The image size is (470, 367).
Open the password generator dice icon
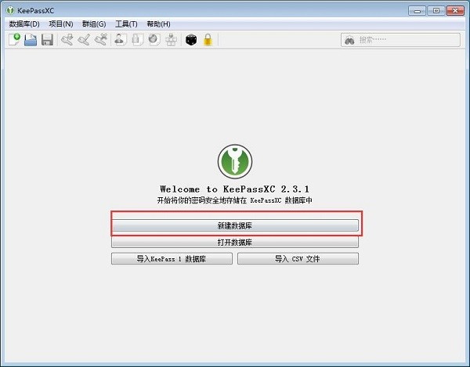click(x=191, y=39)
